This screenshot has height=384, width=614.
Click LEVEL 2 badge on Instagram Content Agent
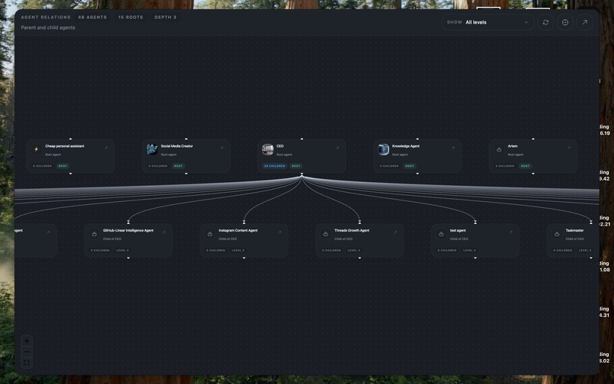coord(238,251)
